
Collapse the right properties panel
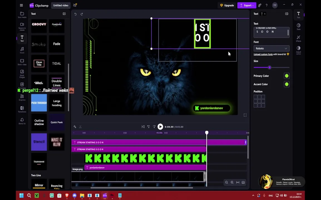(x=287, y=14)
